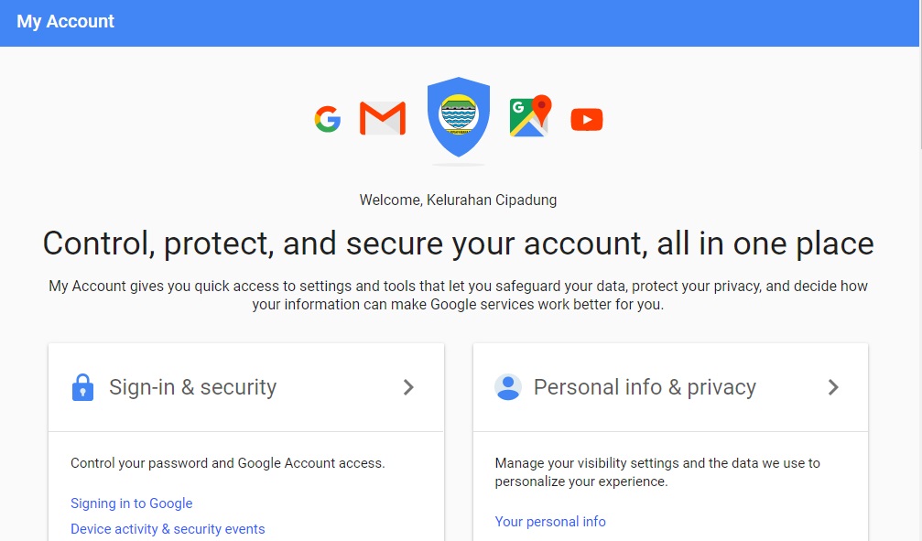
Task: Open the Personal info & privacy heading
Action: pos(645,387)
